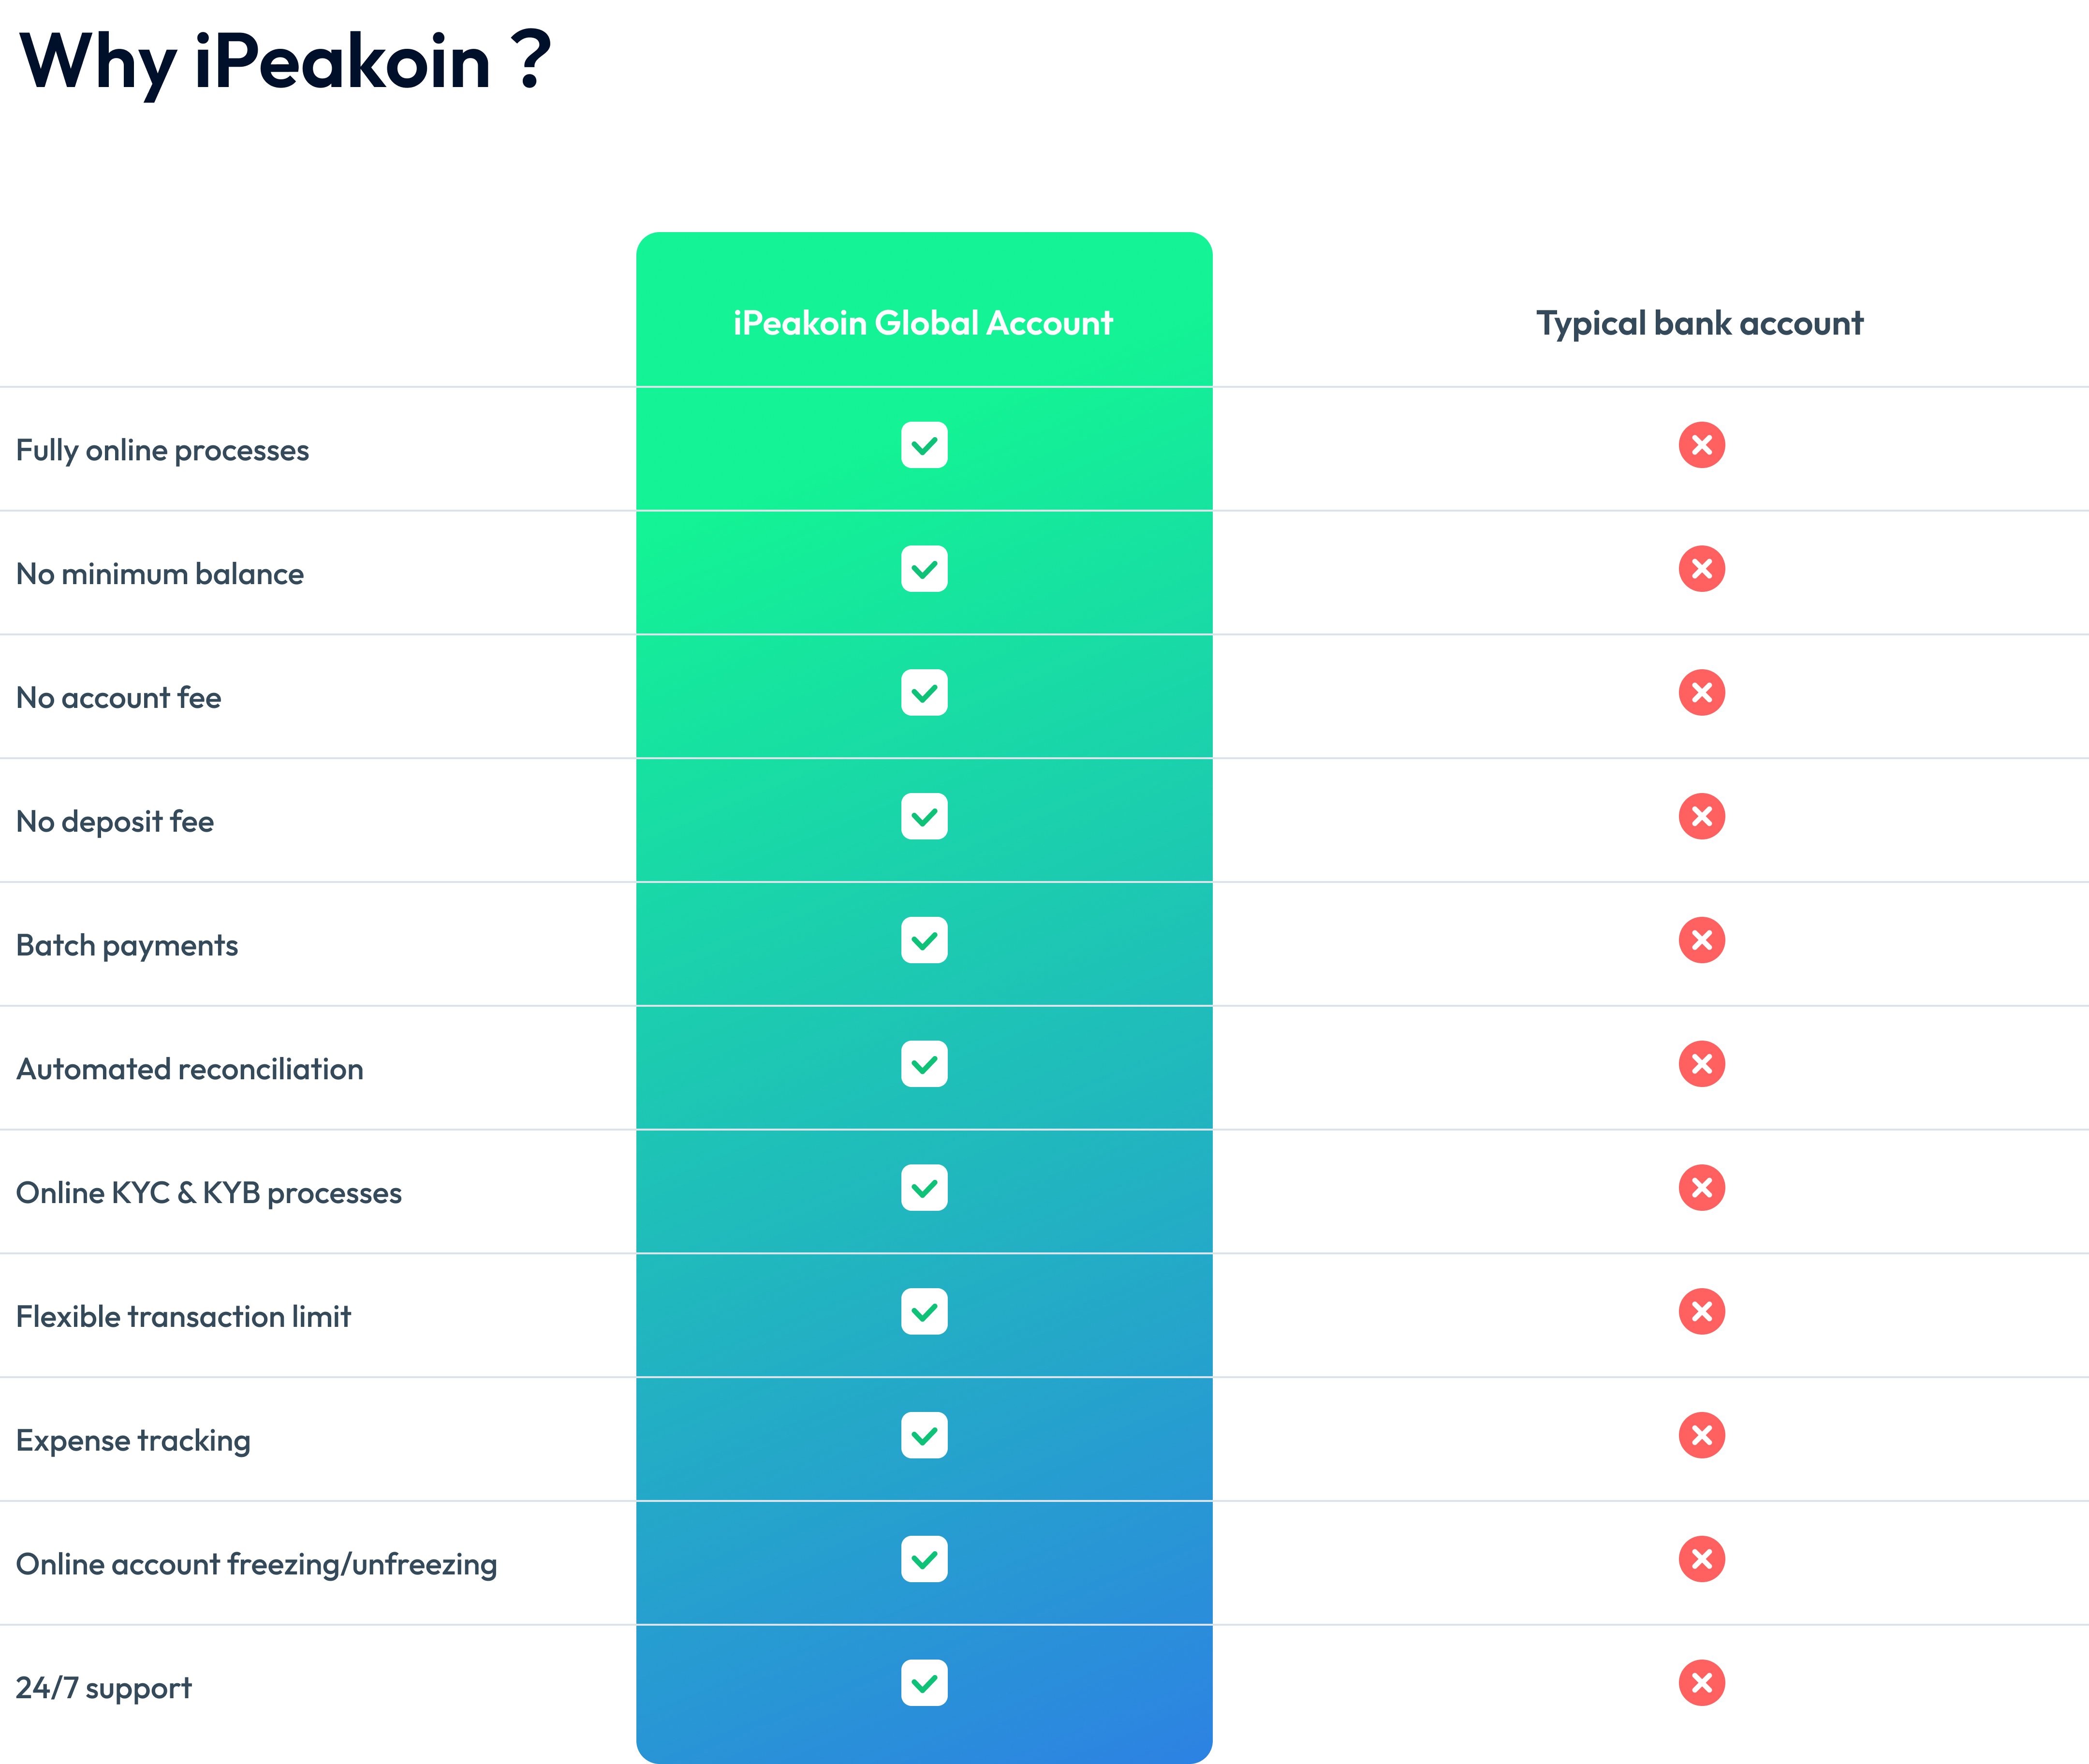Click the checkmark for Online KYC & KYB processes
This screenshot has height=1764, width=2089.
coord(924,1188)
